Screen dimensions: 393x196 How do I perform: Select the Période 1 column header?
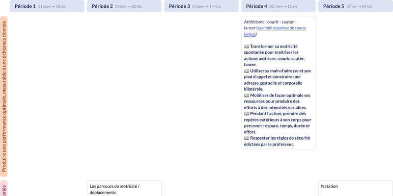coord(47,6)
